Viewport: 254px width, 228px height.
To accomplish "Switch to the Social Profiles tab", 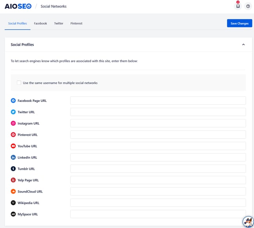I will tap(18, 23).
